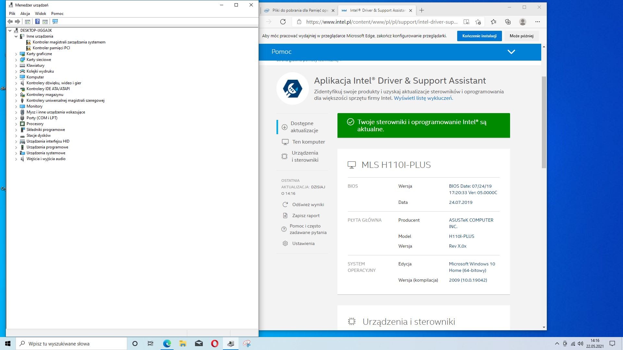Open the Widok menu
This screenshot has width=623, height=350.
click(41, 14)
